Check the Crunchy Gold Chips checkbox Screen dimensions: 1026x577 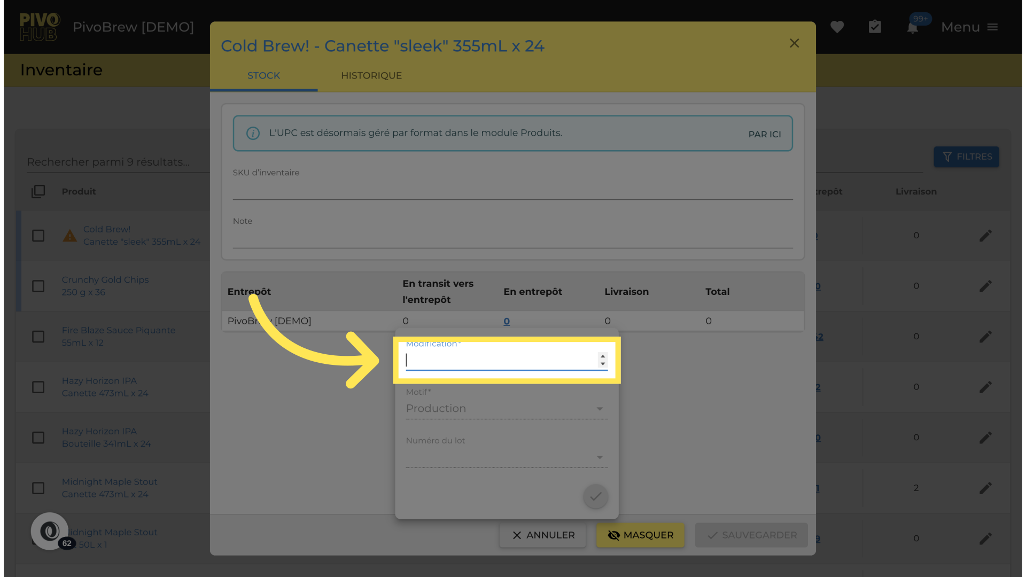(x=38, y=286)
